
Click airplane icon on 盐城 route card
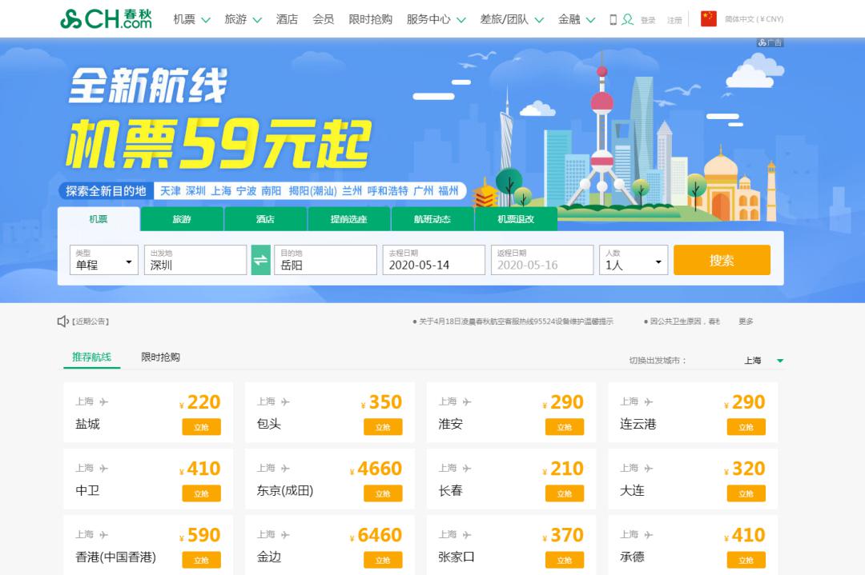[103, 402]
